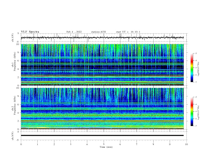
Task: Click the ch.2 spectrogram panel
Action: pos(102,109)
